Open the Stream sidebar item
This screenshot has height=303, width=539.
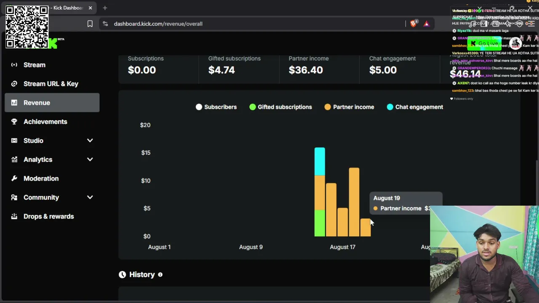(52, 65)
